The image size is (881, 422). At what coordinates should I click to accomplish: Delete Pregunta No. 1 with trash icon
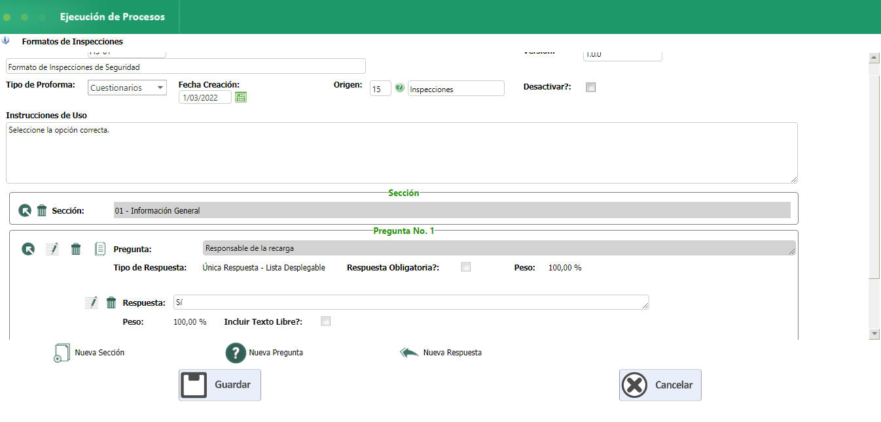tap(76, 249)
